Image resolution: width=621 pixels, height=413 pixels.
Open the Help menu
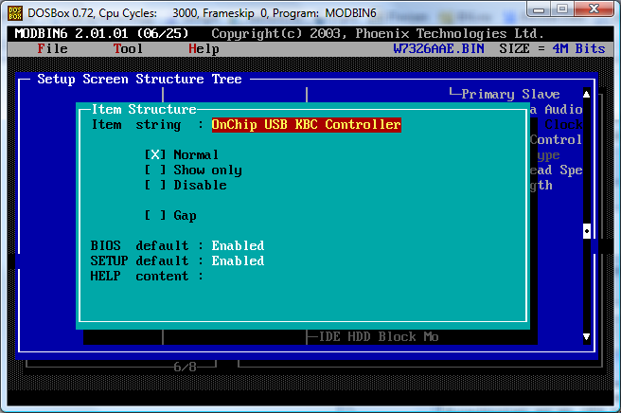(204, 48)
